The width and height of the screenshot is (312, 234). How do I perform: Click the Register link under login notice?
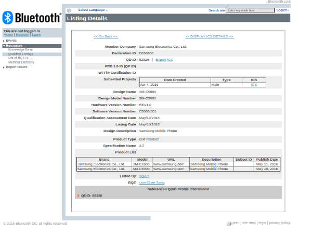[22, 35]
